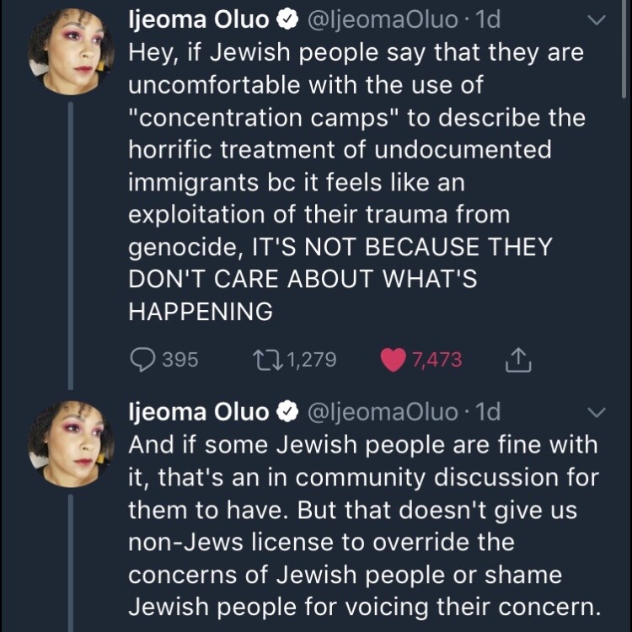Click the scrollbar at the right edge
This screenshot has width=632, height=632.
click(x=624, y=51)
